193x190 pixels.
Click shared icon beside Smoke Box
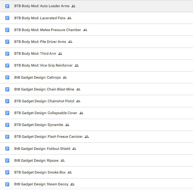point(70,172)
